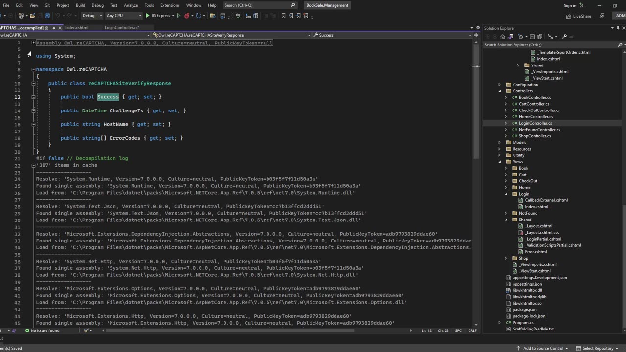Select CartController.cs in Solution Explorer

click(534, 104)
